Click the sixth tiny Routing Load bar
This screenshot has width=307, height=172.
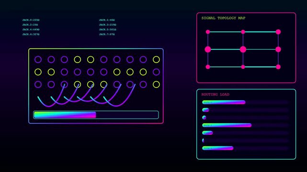click(203, 140)
